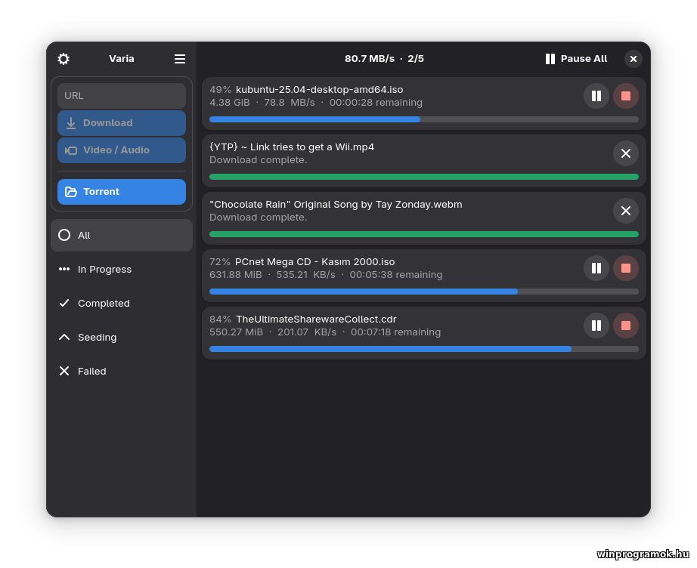Remove the completed Chocolate Rain webm entry

(x=626, y=211)
